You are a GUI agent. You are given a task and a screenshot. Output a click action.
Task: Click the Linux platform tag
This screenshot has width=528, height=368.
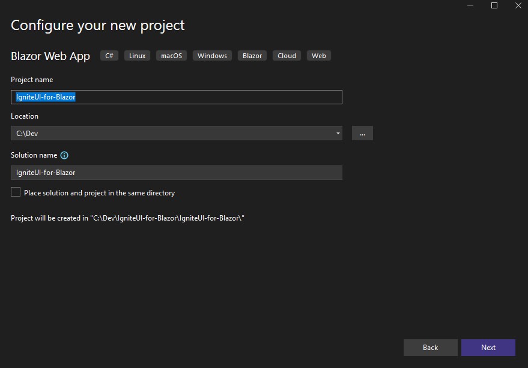click(137, 56)
